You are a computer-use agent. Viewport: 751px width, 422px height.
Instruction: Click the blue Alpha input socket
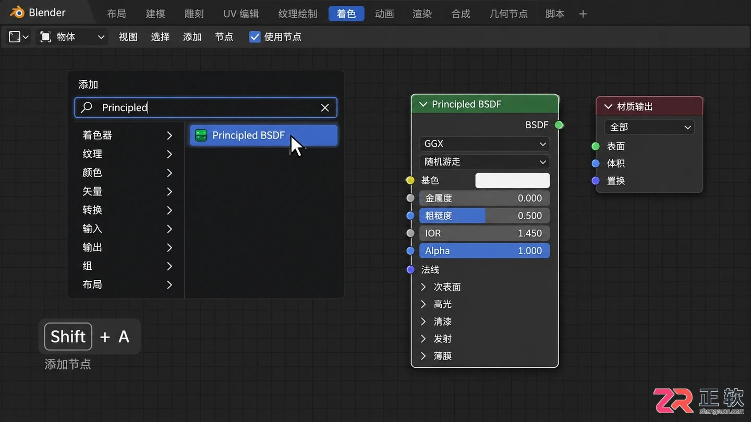pos(410,251)
